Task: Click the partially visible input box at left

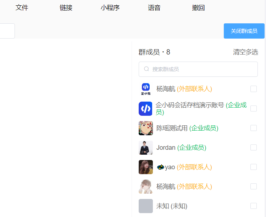Action: (7, 31)
